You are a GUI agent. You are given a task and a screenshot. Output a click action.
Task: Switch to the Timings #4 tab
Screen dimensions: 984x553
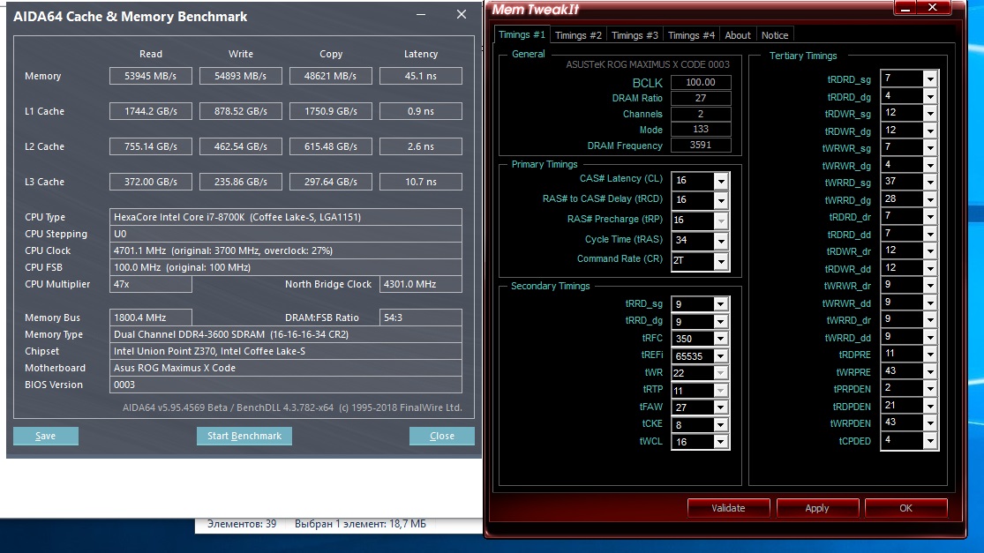click(x=691, y=35)
